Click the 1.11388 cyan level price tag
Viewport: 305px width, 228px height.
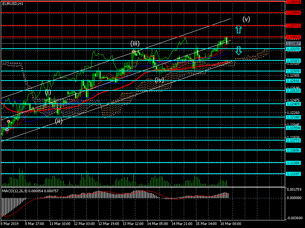tap(293, 163)
